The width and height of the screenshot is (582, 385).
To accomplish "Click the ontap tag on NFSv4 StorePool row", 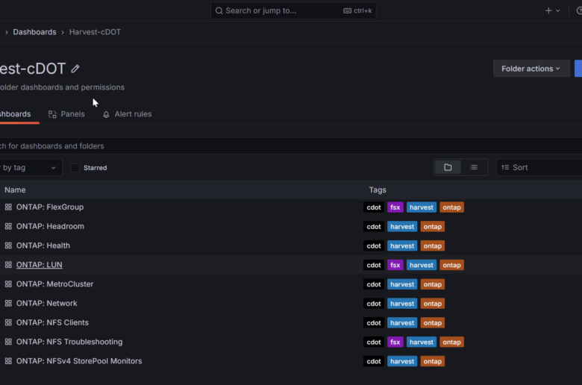I will (433, 362).
